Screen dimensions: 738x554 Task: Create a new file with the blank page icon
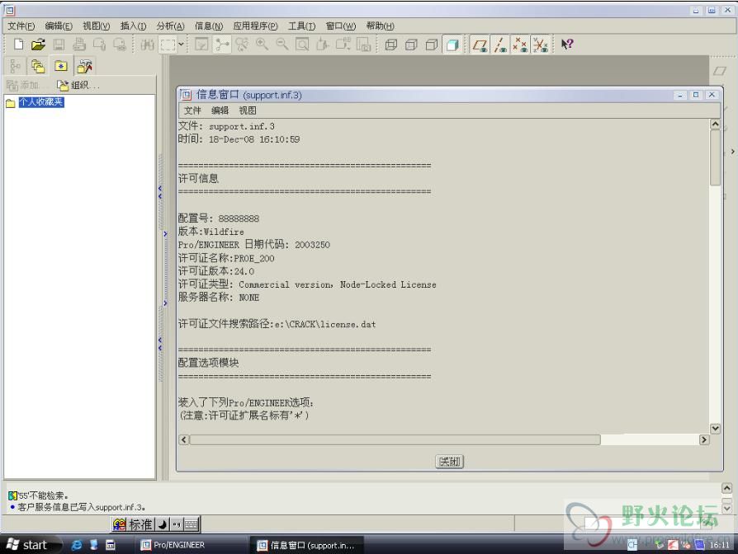point(18,45)
